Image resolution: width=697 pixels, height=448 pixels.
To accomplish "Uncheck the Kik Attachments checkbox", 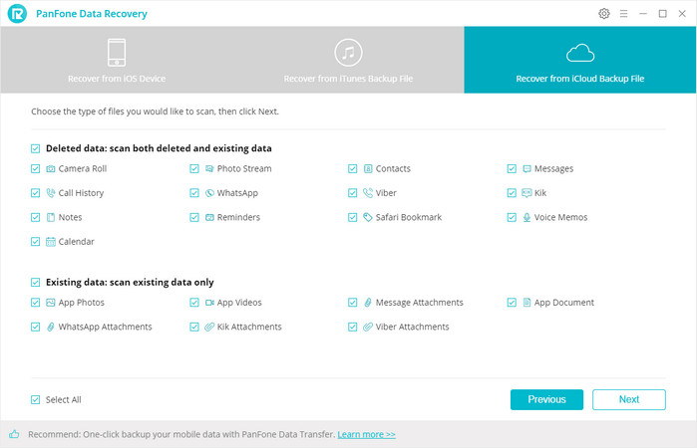I will (x=194, y=327).
